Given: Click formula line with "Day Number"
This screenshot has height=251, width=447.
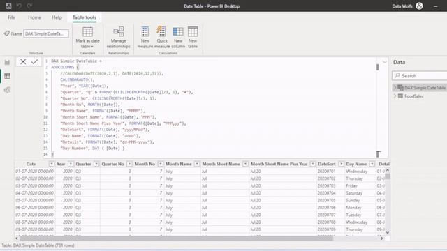Looking at the screenshot, I should (92, 149).
